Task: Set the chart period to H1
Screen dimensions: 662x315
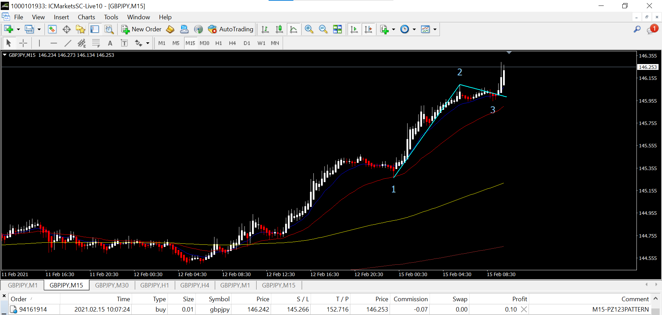Action: coord(219,43)
